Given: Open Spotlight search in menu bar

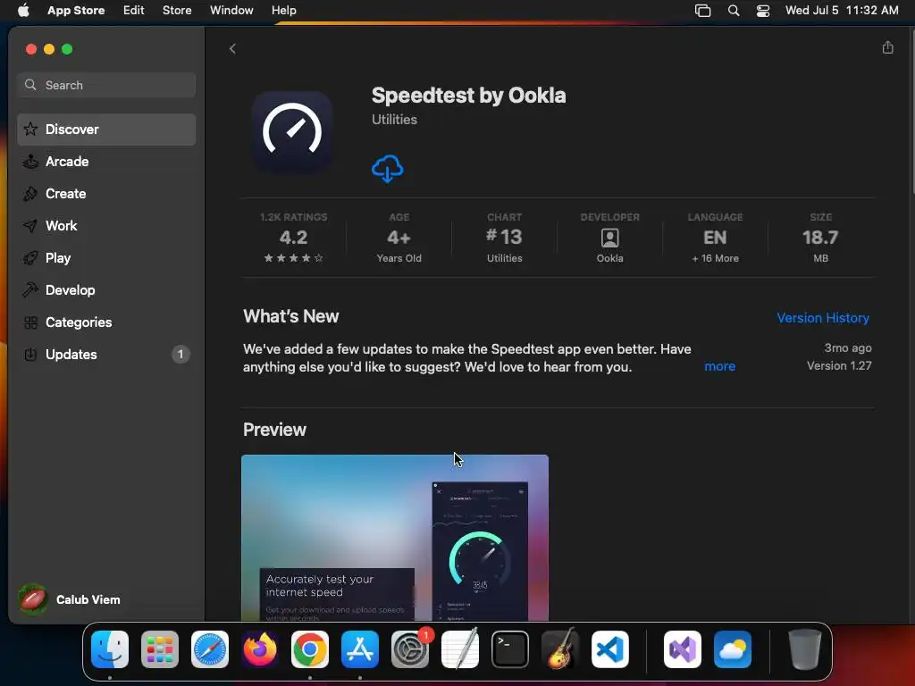Looking at the screenshot, I should (x=734, y=11).
